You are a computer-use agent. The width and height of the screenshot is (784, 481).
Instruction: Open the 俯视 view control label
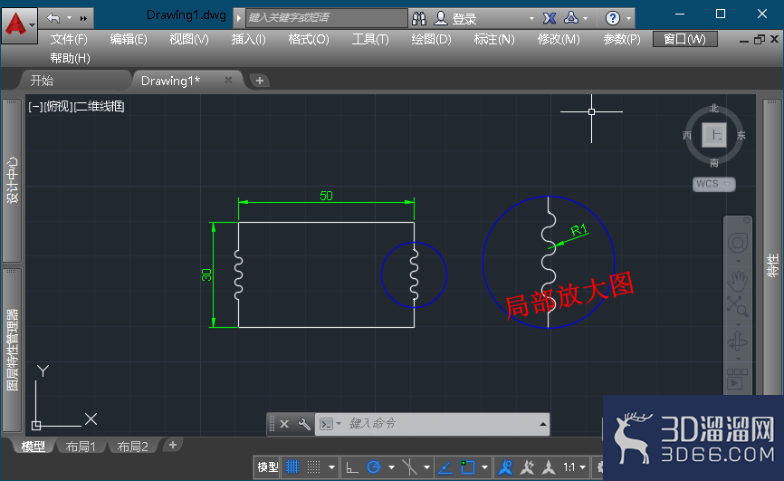pyautogui.click(x=58, y=106)
